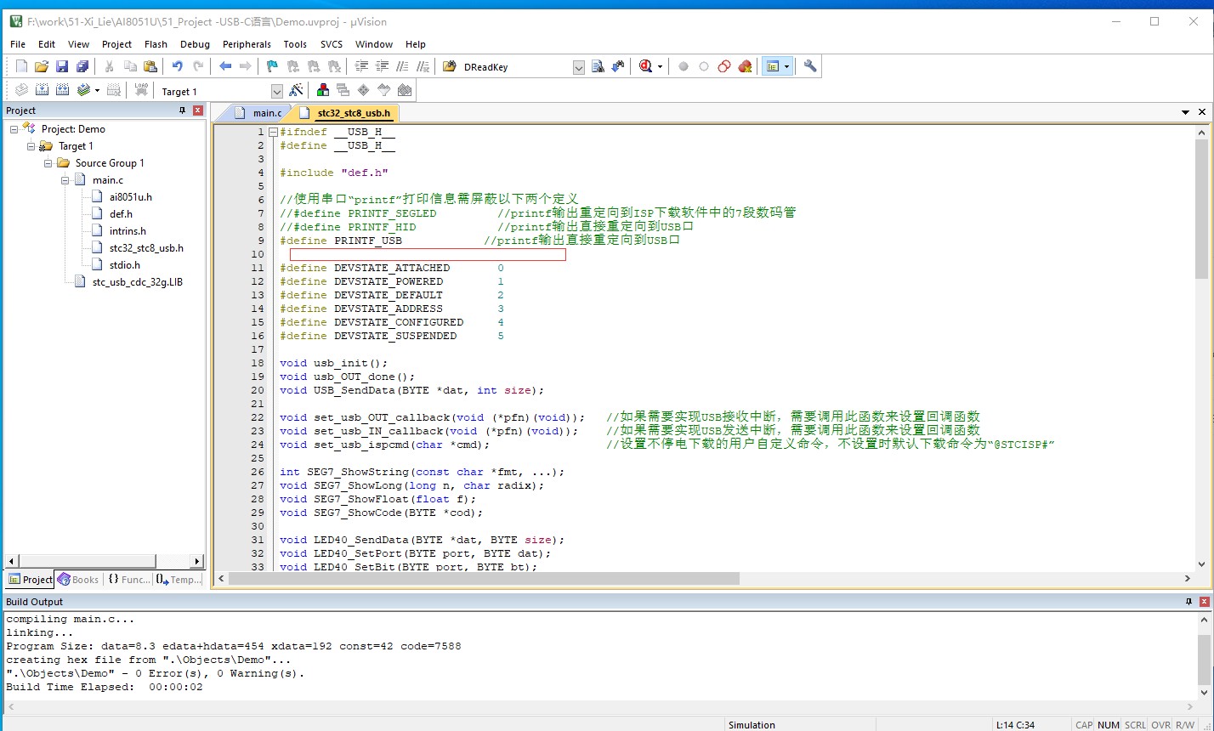The height and width of the screenshot is (731, 1214).
Task: Collapse the Target 1 tree node
Action: tap(31, 146)
